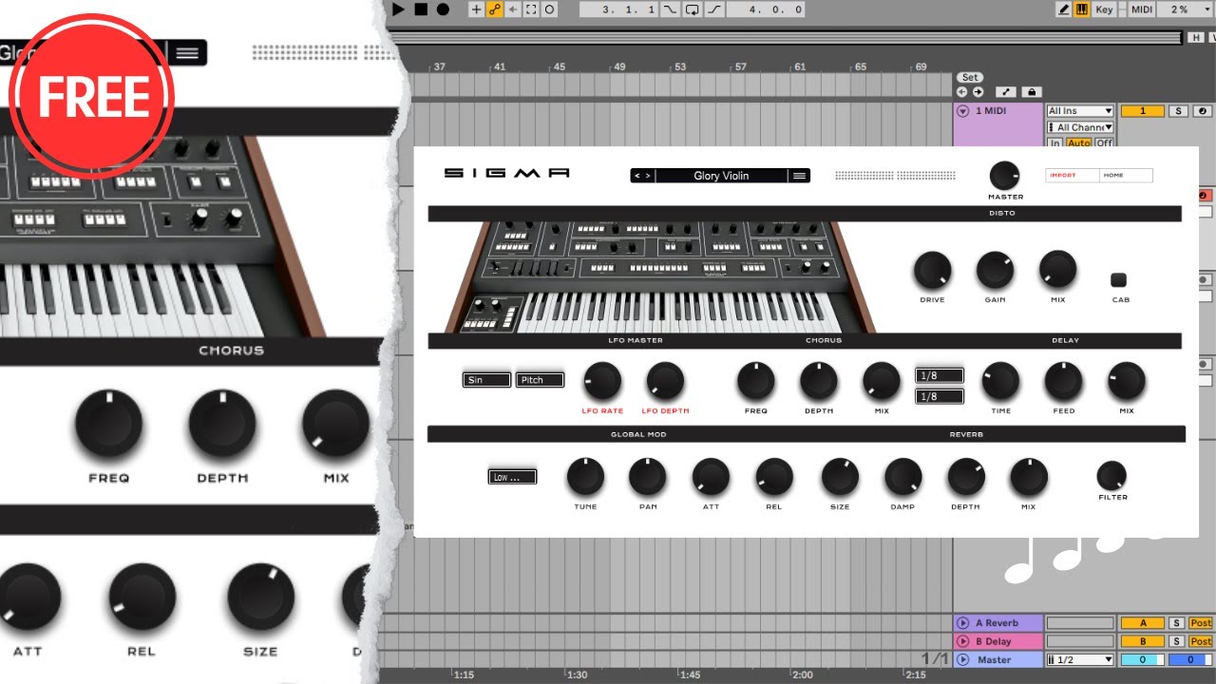Toggle the CAB button in Disto
1216x684 pixels.
1118,280
